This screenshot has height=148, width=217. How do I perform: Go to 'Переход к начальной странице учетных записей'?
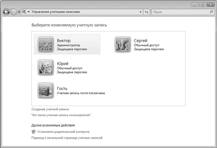(67, 138)
